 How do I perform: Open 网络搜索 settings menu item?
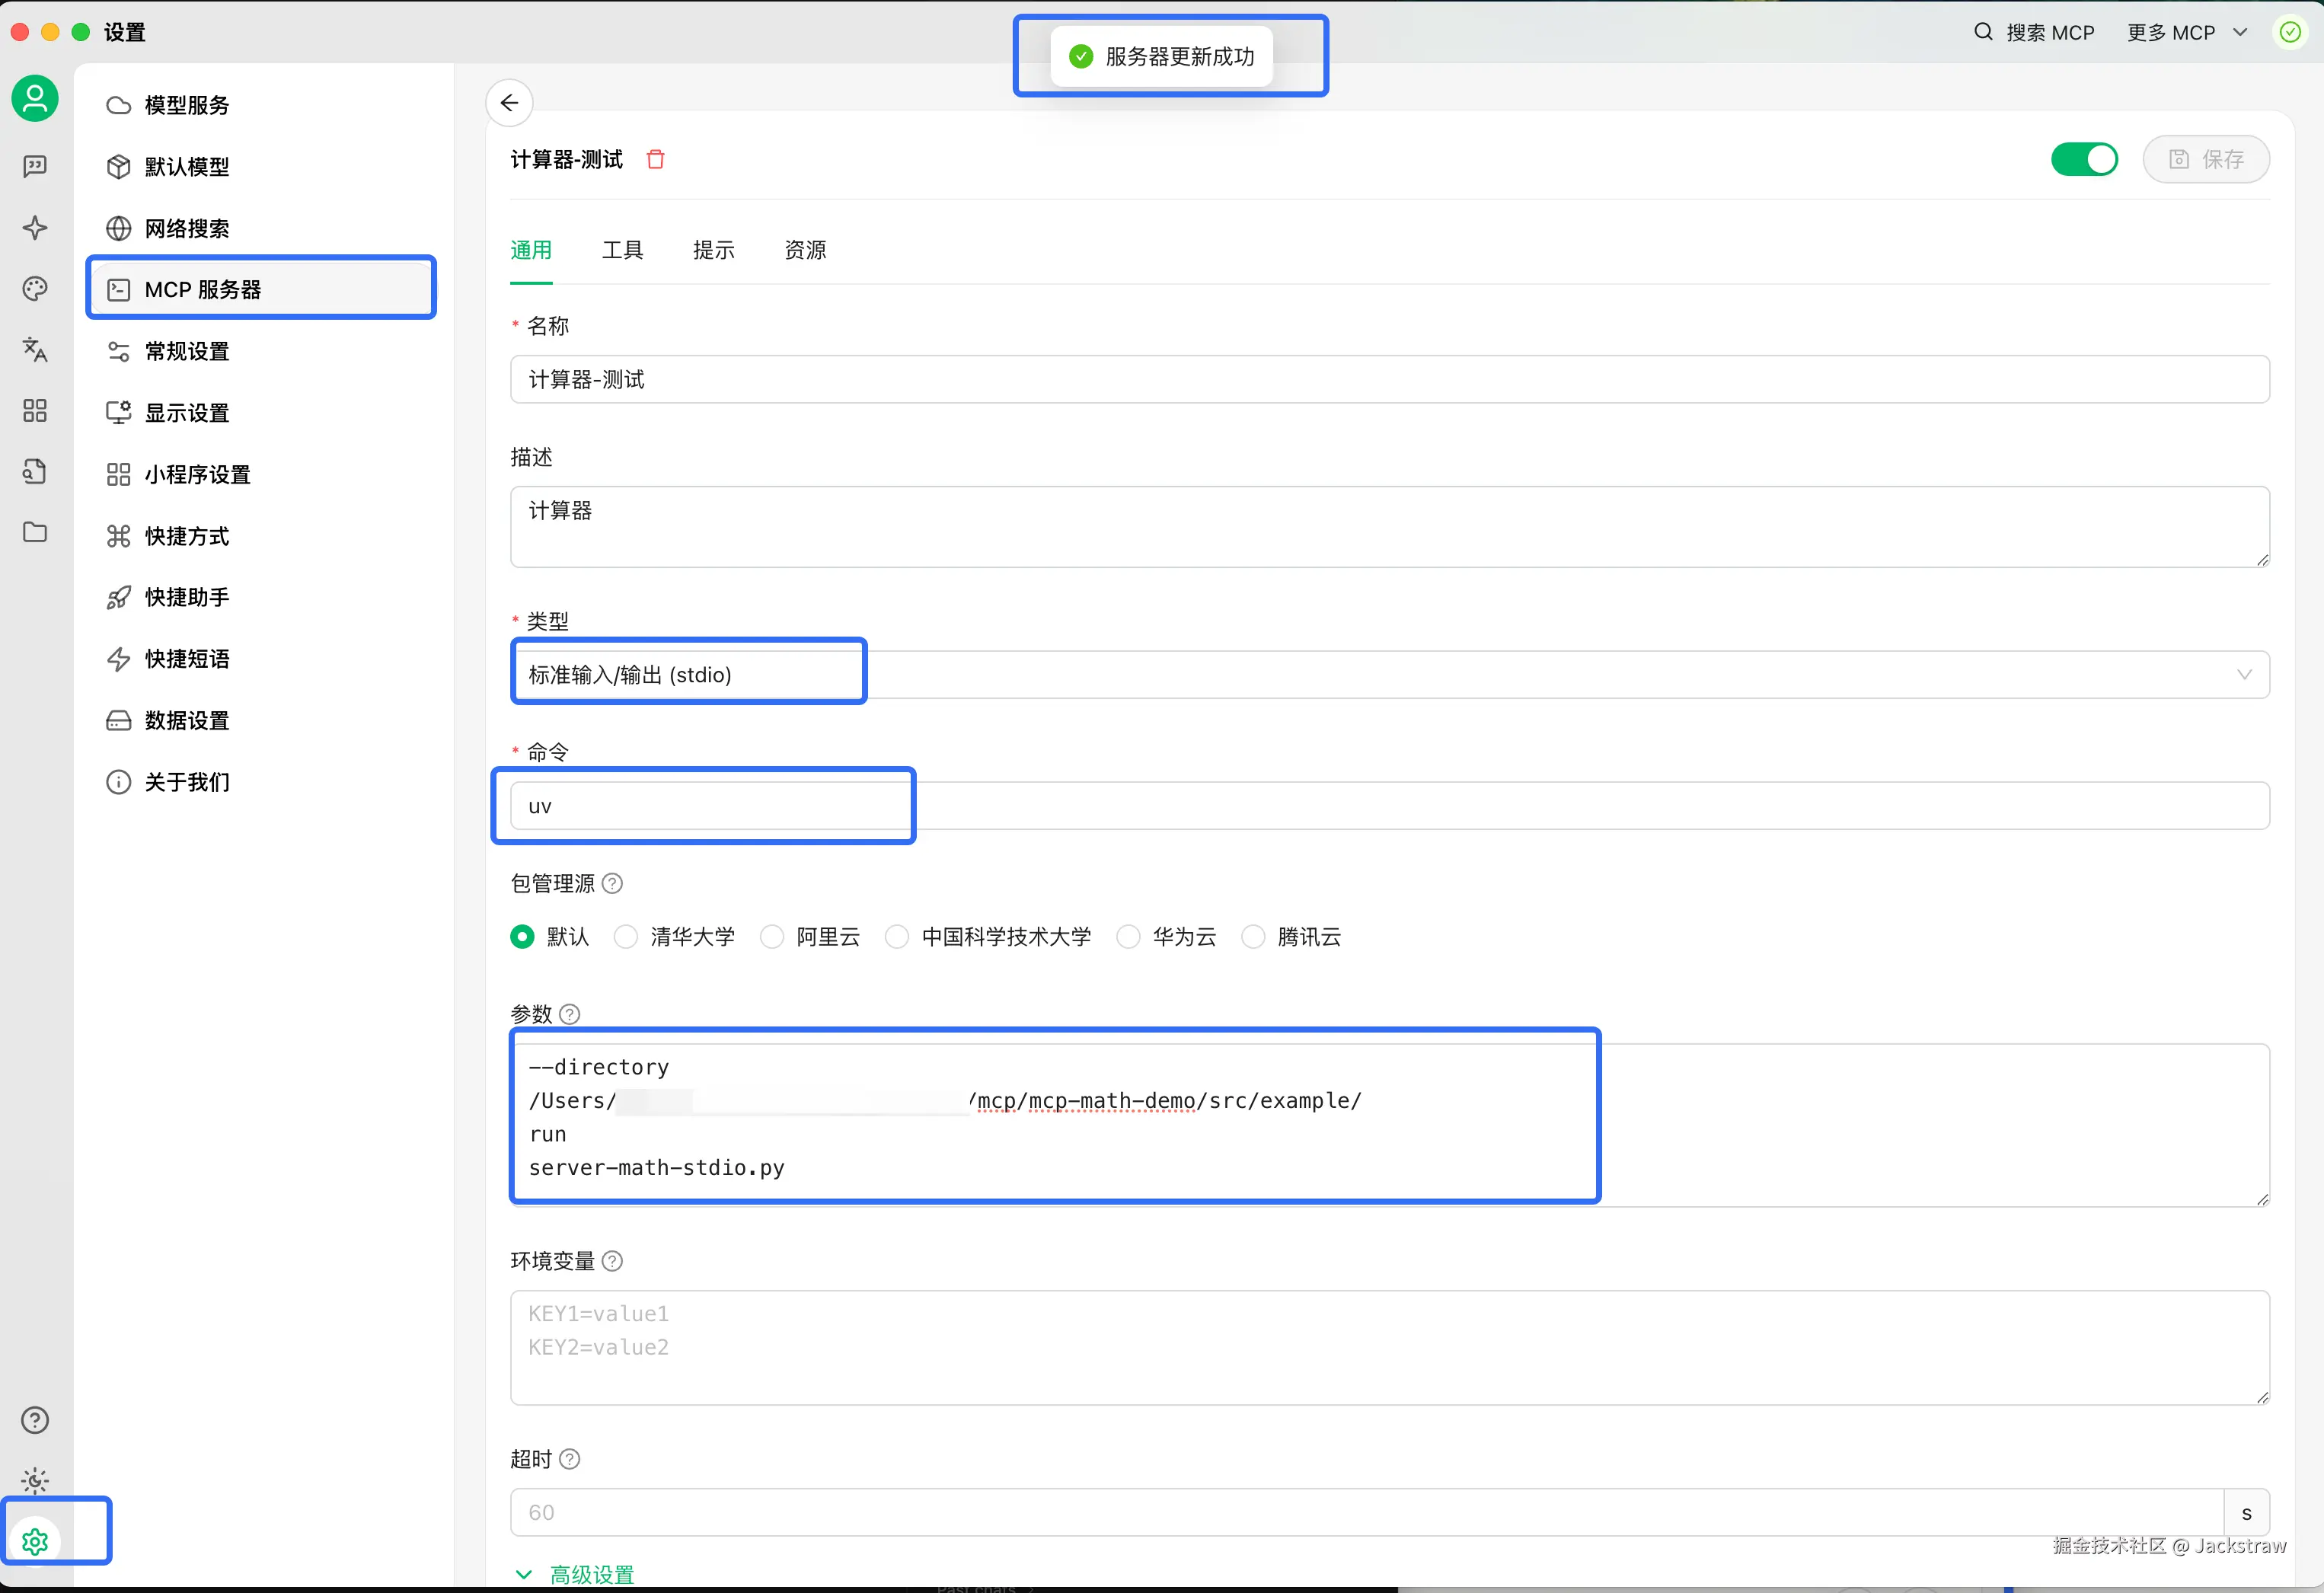pyautogui.click(x=187, y=229)
